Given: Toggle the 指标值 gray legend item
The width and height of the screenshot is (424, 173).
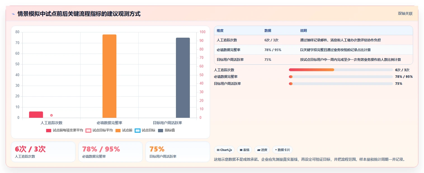Looking at the screenshot, I should point(166,130).
